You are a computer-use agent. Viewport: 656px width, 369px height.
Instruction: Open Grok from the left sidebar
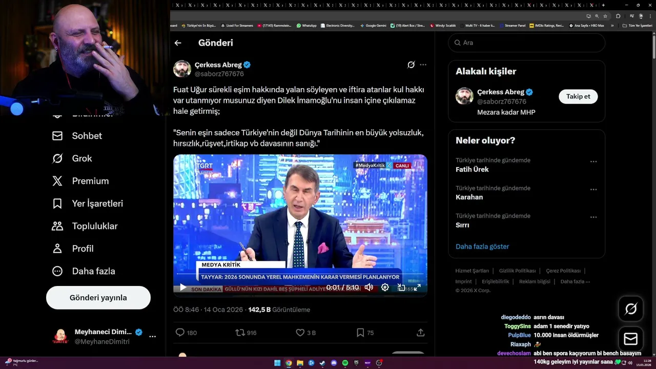(x=72, y=158)
